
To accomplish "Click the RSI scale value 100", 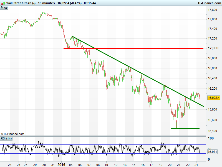I will (x=211, y=138).
